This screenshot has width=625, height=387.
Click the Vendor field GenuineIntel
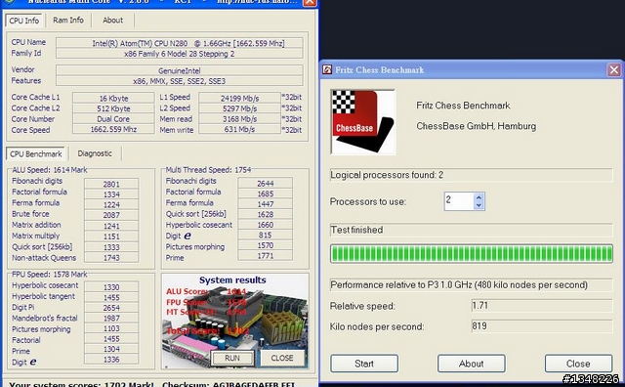180,70
